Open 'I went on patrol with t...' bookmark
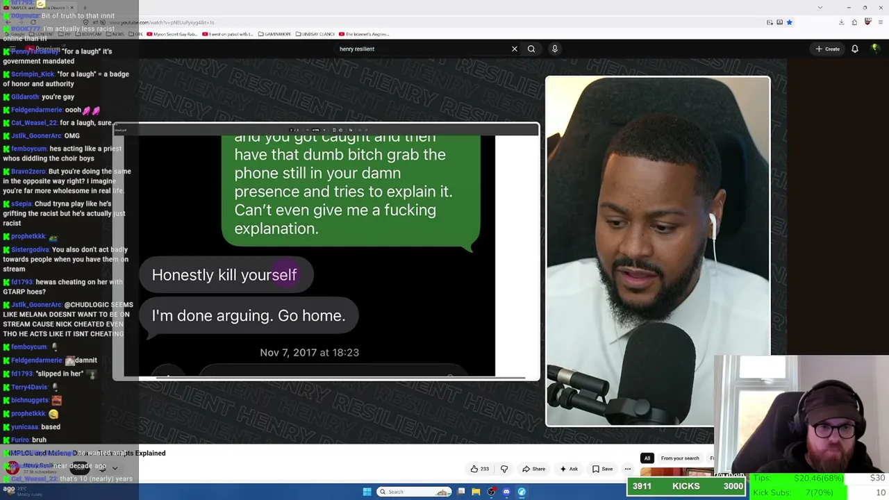Viewport: 889px width, 500px height. coord(228,34)
